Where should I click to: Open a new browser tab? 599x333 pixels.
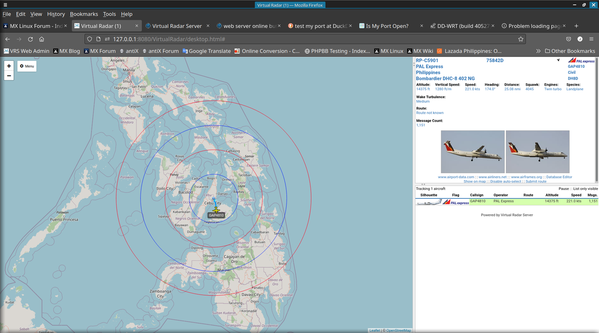pyautogui.click(x=577, y=26)
